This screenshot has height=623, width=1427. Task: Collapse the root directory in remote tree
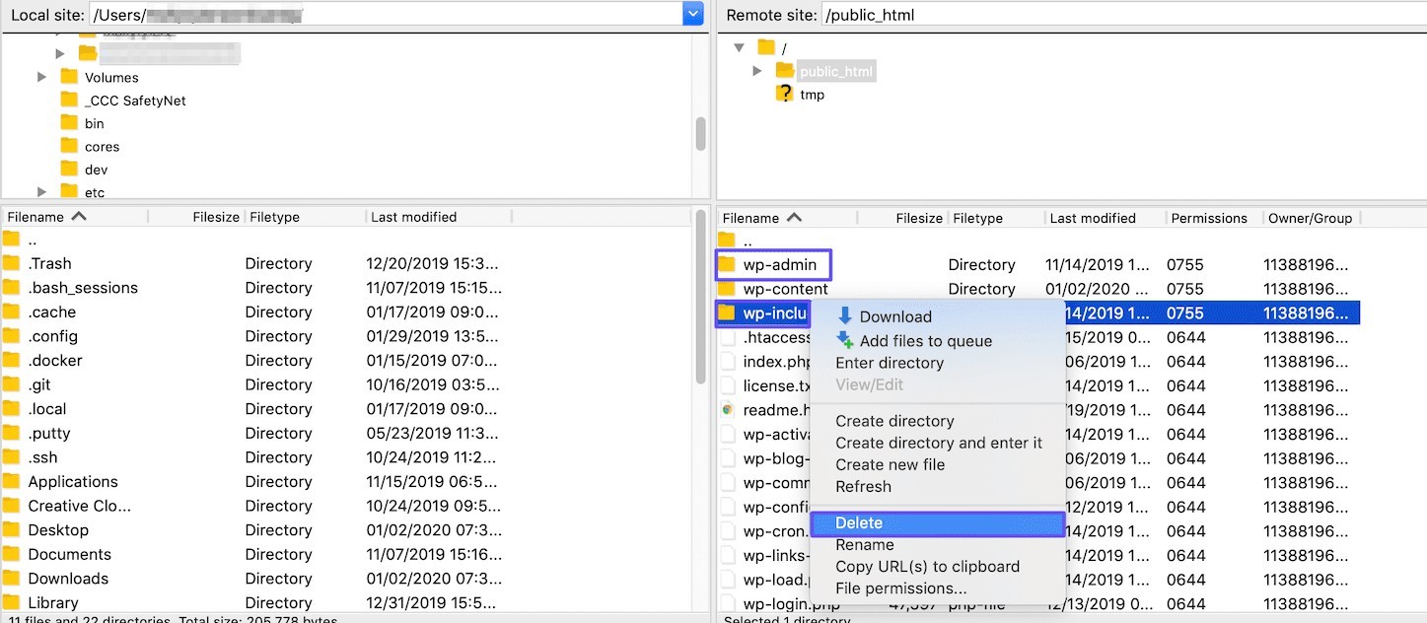pyautogui.click(x=739, y=47)
